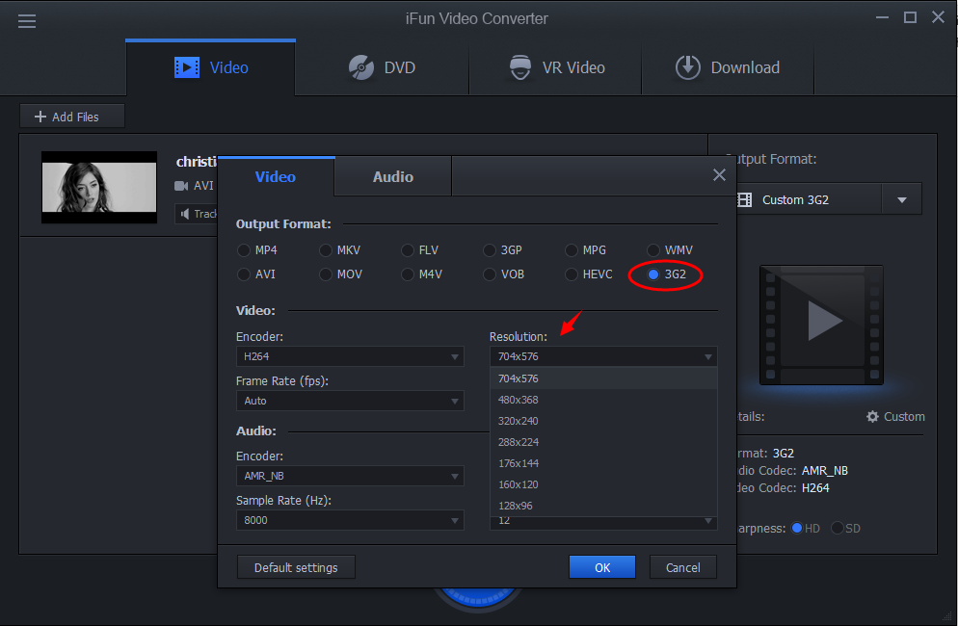
Task: Select the HEVC output format
Action: point(588,274)
